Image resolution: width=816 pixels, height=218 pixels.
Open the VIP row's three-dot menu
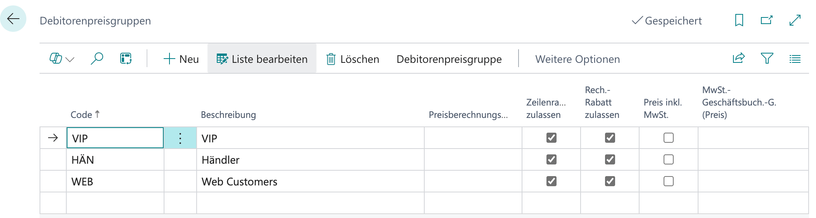point(180,138)
